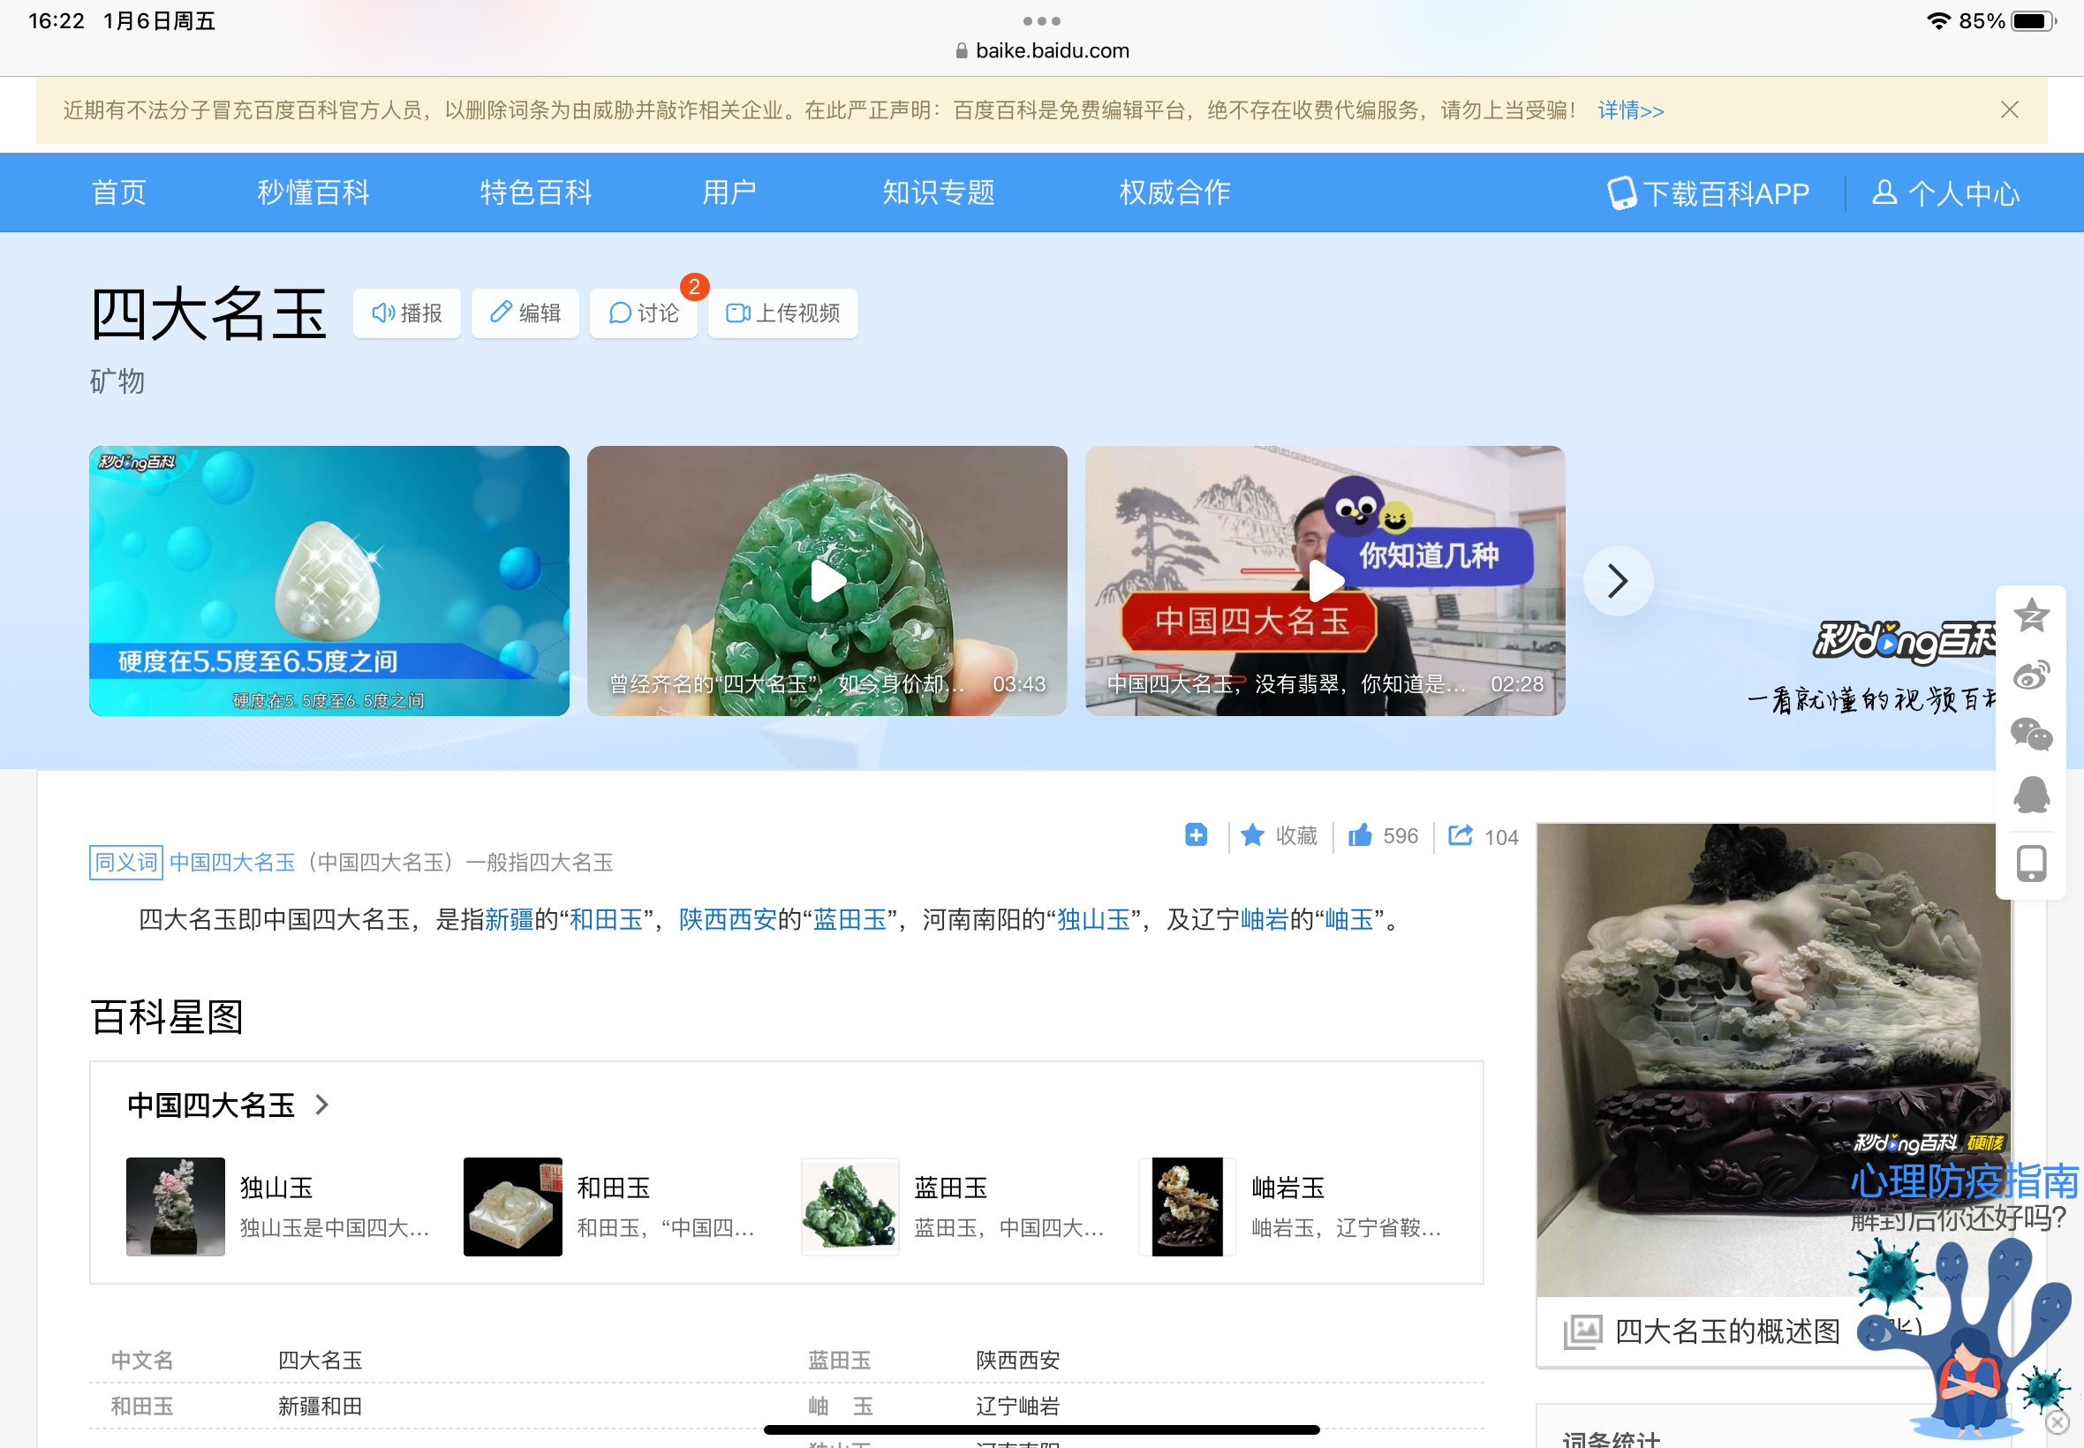Open 心理防疫指南 floating ad
2084x1448 pixels.
(x=1964, y=1288)
